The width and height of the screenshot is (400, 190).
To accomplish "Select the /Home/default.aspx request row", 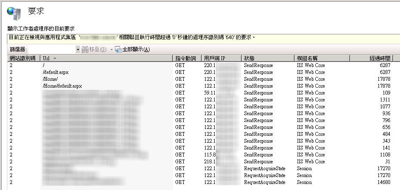I will coord(200,86).
